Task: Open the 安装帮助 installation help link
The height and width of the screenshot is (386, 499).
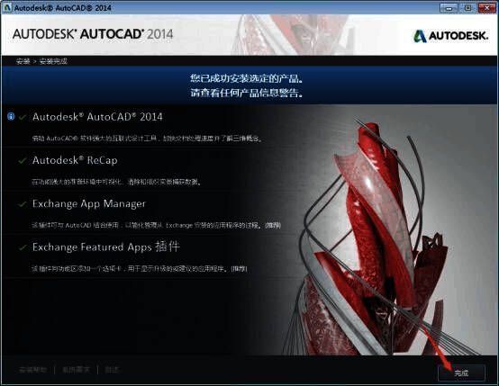Action: (x=32, y=370)
